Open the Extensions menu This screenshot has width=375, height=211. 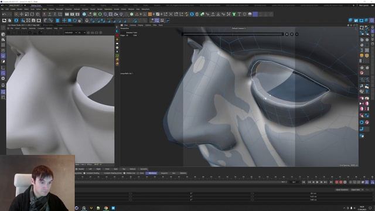click(x=108, y=9)
